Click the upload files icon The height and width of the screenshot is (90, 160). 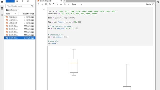pyautogui.click(x=22, y=1)
